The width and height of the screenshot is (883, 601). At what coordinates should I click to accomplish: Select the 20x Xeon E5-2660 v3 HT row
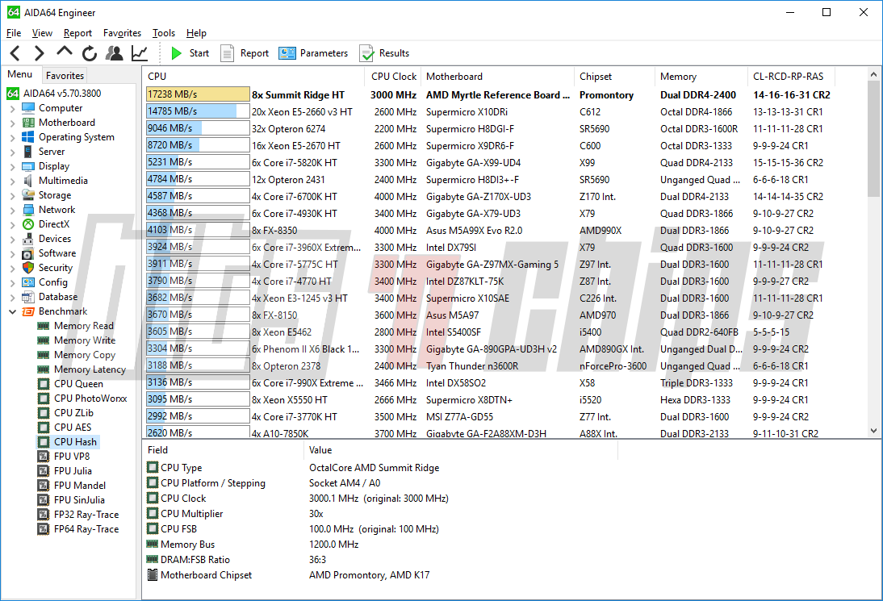coord(488,112)
